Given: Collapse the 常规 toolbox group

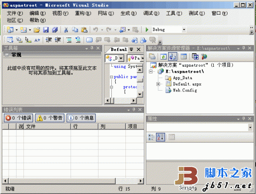Looking at the screenshot, I should click(7, 55).
